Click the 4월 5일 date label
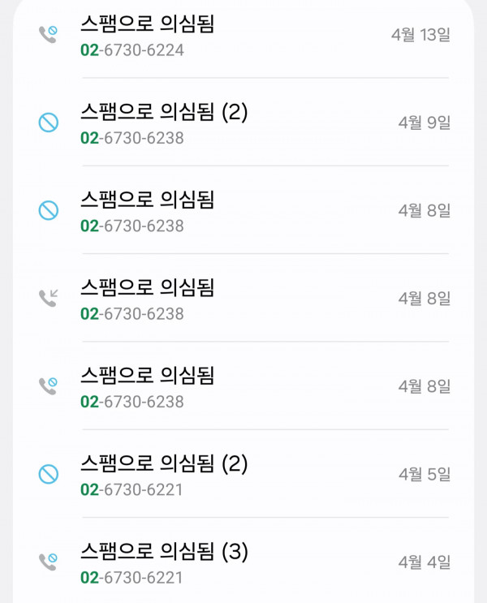Image resolution: width=487 pixels, height=603 pixels. (424, 474)
